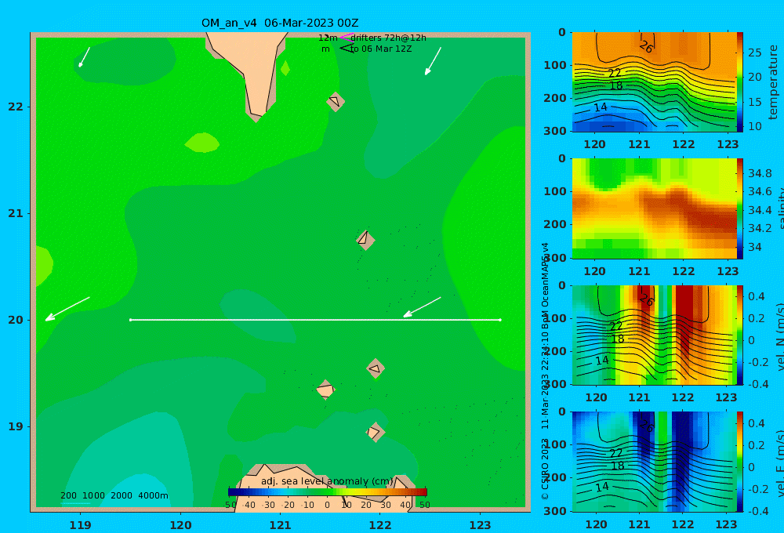Click the 300 depth tick on the salinity plot

[555, 258]
